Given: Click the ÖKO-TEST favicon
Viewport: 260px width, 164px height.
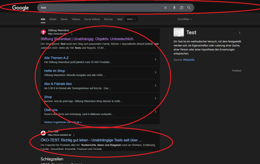Looking at the screenshot, I should (x=43, y=133).
